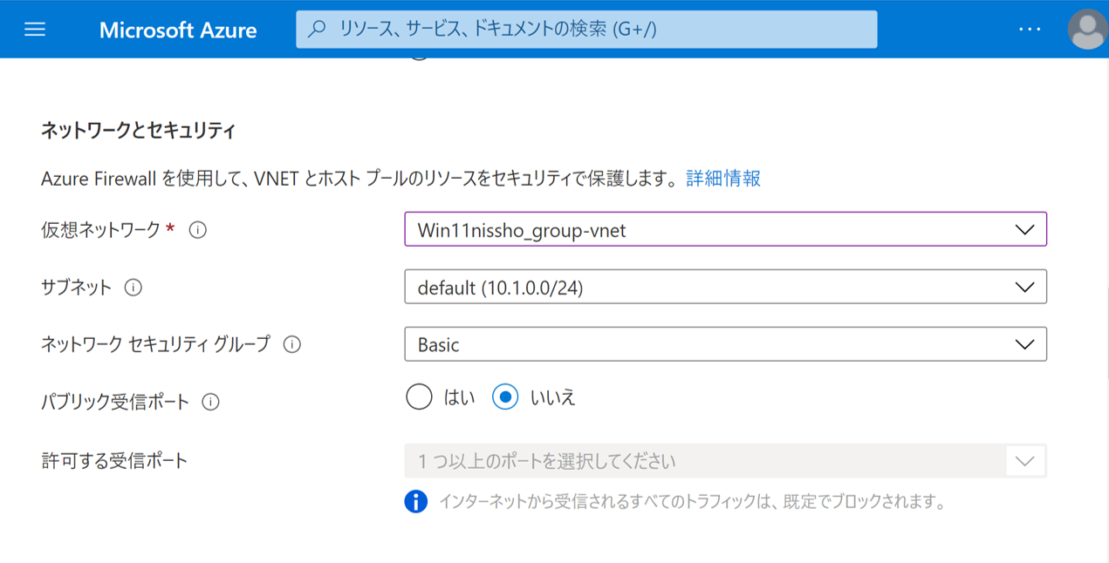
Task: Click the 許可する受信ポート dropdown chevron
Action: click(1024, 460)
